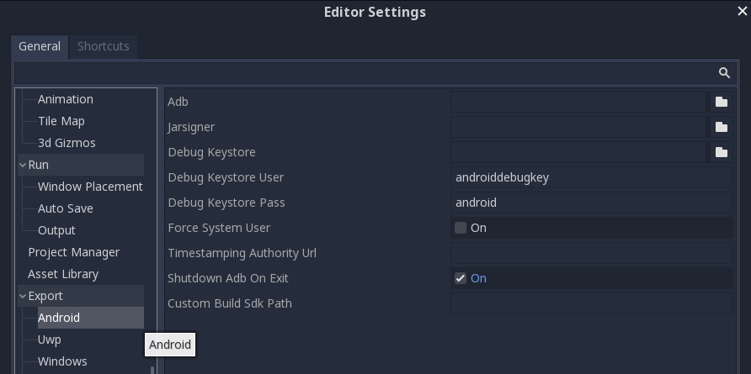The height and width of the screenshot is (374, 751).
Task: Open folder picker for Jarsigner
Action: [x=722, y=127]
